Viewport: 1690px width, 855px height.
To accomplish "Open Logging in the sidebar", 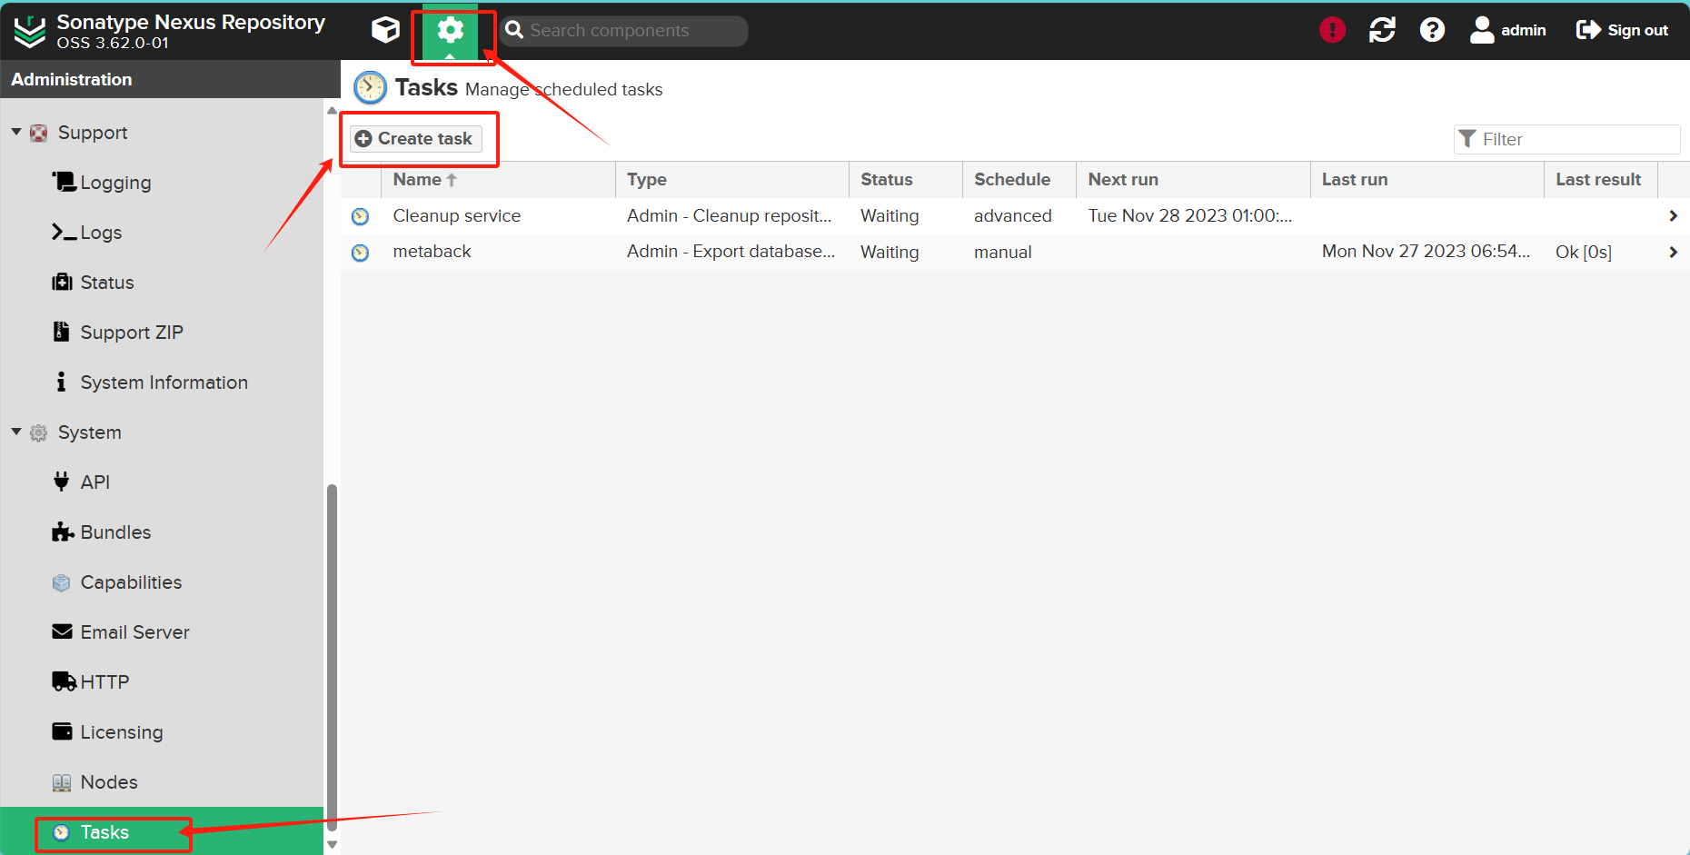I will point(115,183).
